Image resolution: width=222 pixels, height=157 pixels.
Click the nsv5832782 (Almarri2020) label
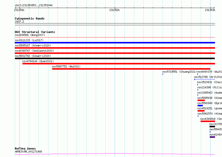coord(33,56)
